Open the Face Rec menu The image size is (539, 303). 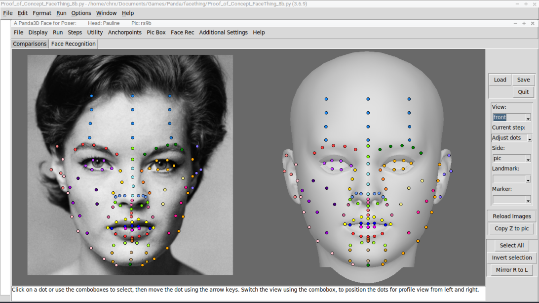click(182, 32)
